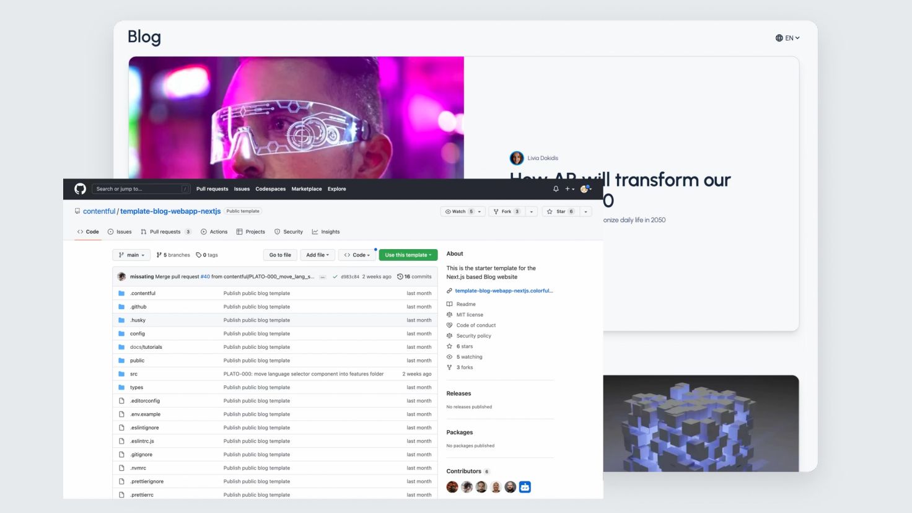Expand the Fork dropdown arrow
This screenshot has width=912, height=513.
(x=532, y=211)
